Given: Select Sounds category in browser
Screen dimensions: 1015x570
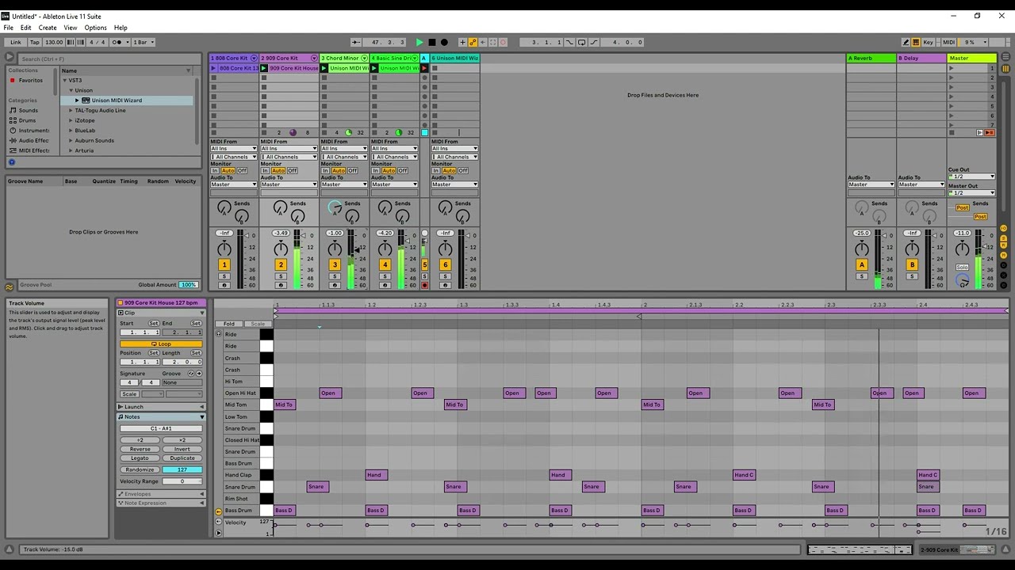Looking at the screenshot, I should [29, 110].
